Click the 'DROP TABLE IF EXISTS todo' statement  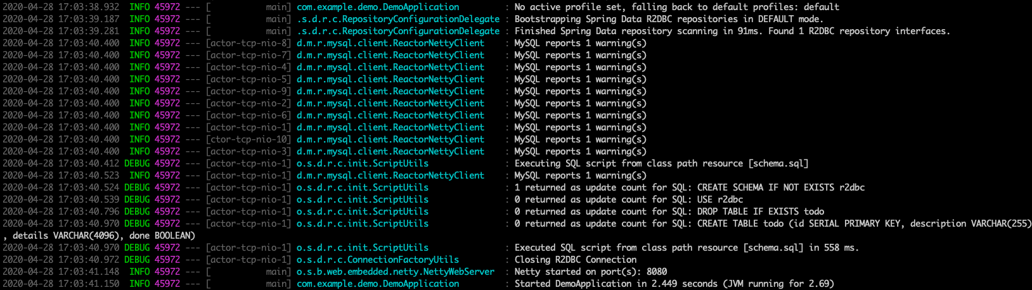pyautogui.click(x=761, y=211)
